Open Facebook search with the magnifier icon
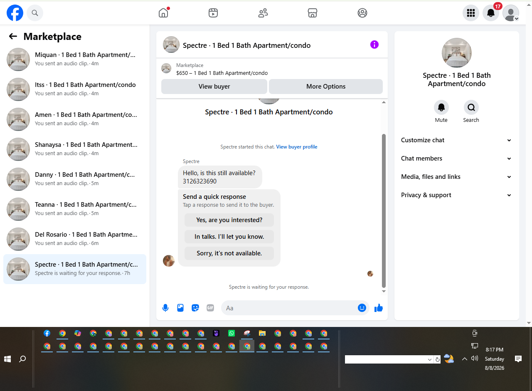This screenshot has width=532, height=391. (35, 13)
